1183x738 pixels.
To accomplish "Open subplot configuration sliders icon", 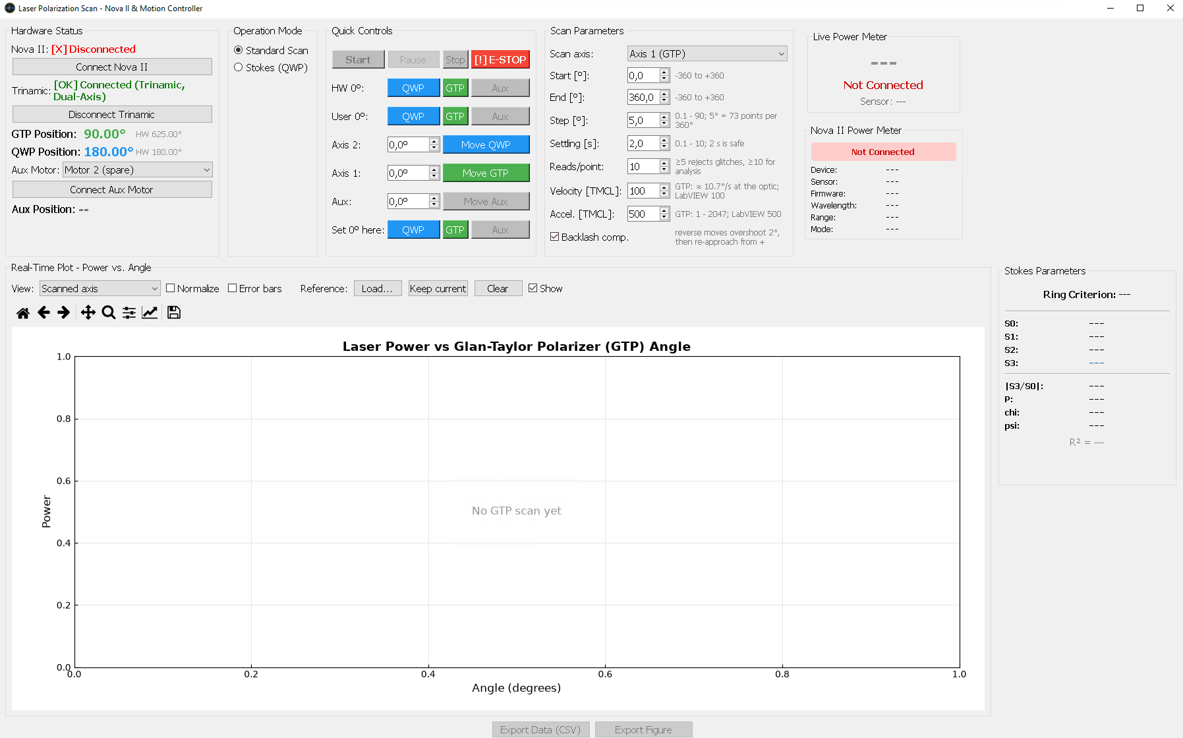I will click(x=129, y=313).
